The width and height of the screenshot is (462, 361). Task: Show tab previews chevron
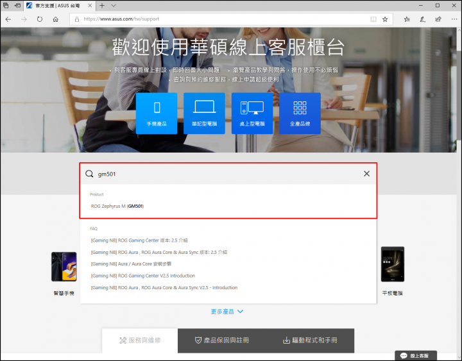[114, 6]
